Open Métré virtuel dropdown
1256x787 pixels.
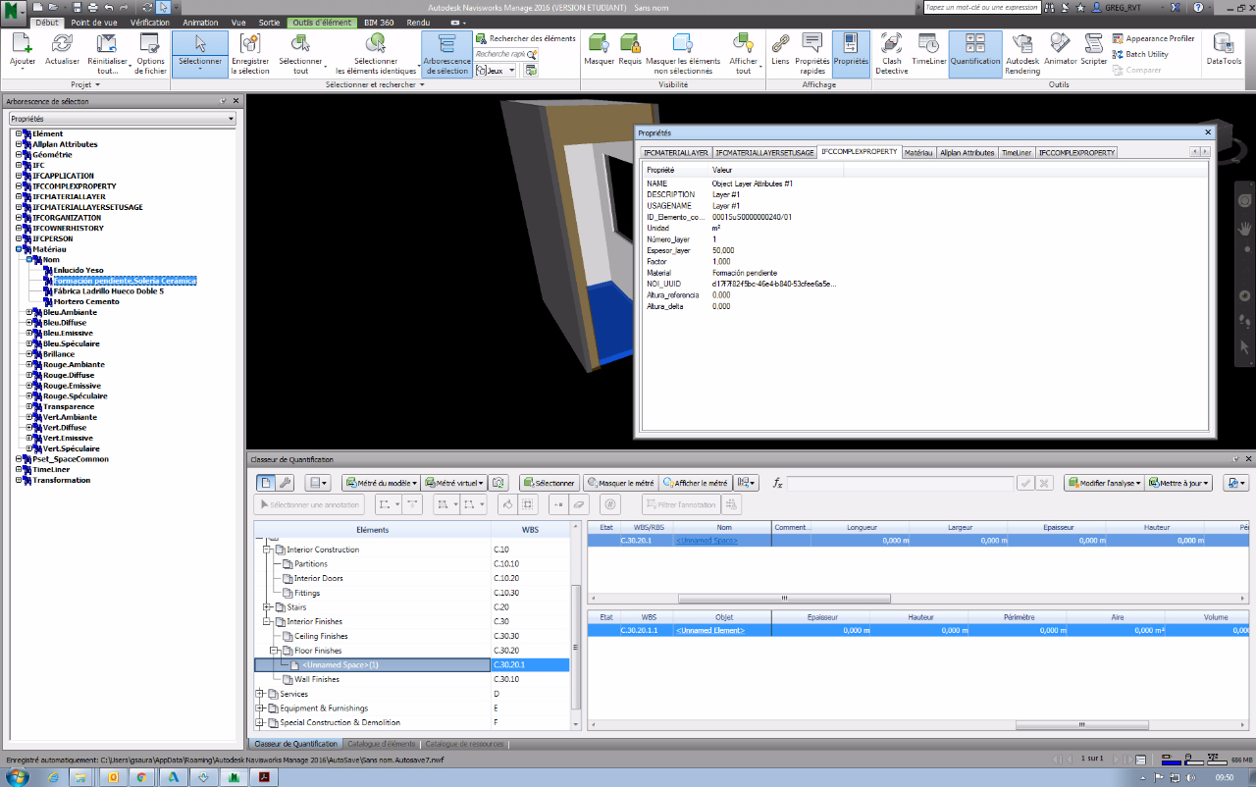(454, 483)
